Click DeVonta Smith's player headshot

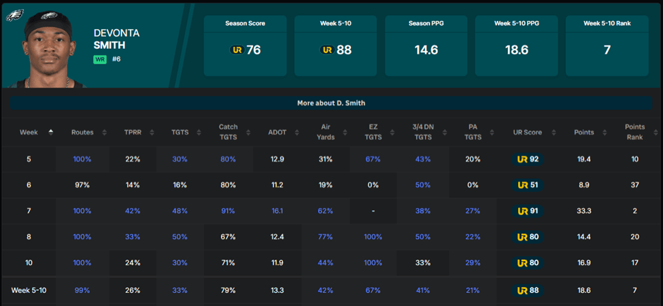pyautogui.click(x=48, y=48)
